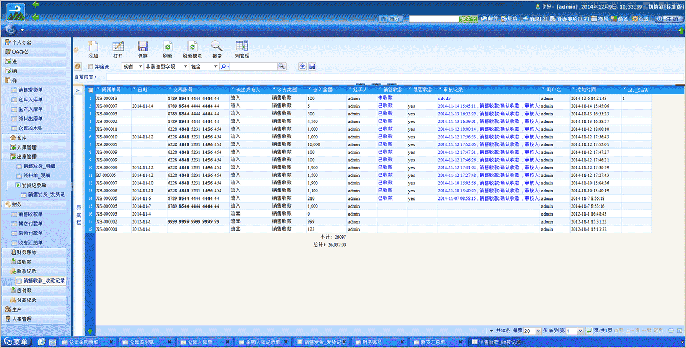Click the green plus icon at grid bottom-left
The width and height of the screenshot is (686, 348).
click(x=90, y=331)
